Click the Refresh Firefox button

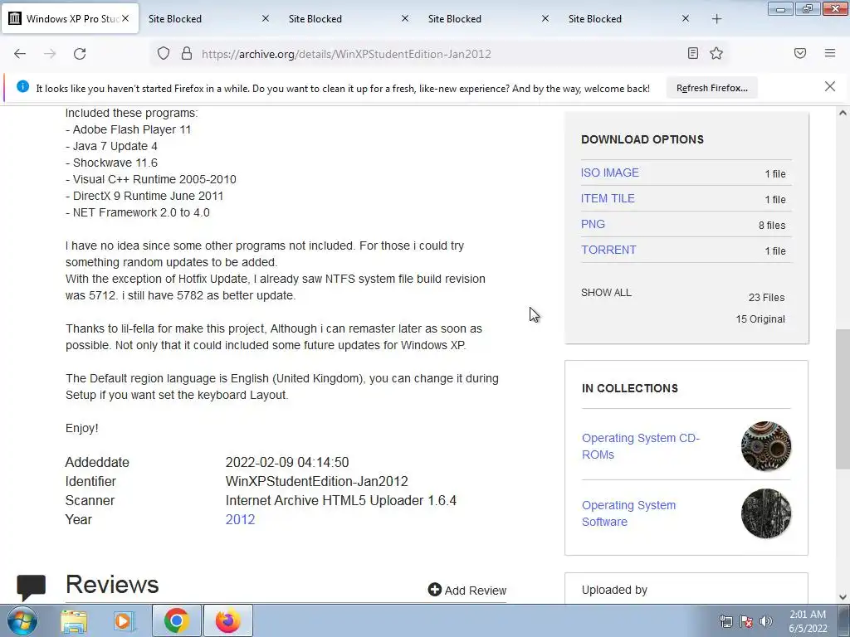pyautogui.click(x=711, y=88)
